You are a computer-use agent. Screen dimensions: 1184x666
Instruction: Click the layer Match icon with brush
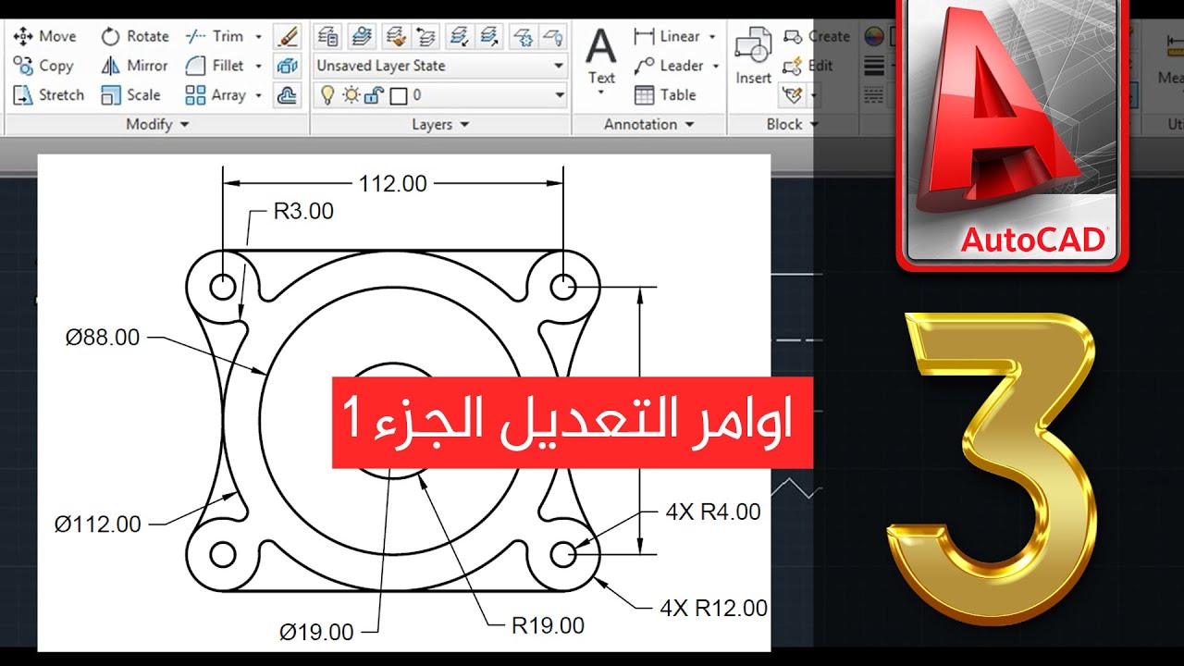point(395,36)
